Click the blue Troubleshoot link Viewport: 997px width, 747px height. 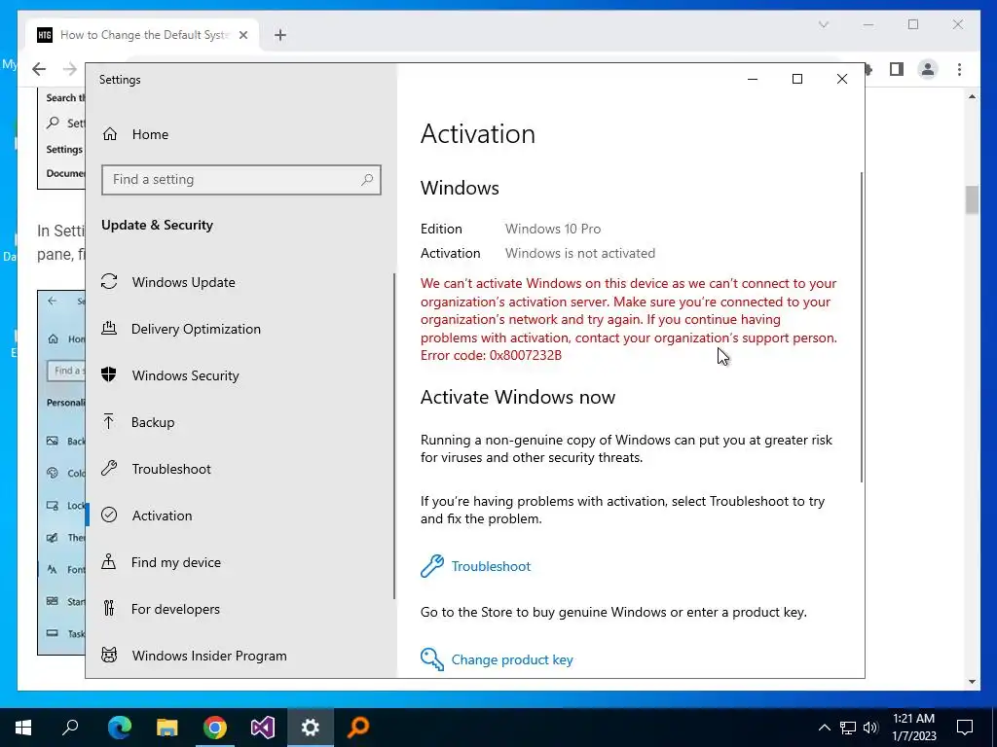(491, 566)
